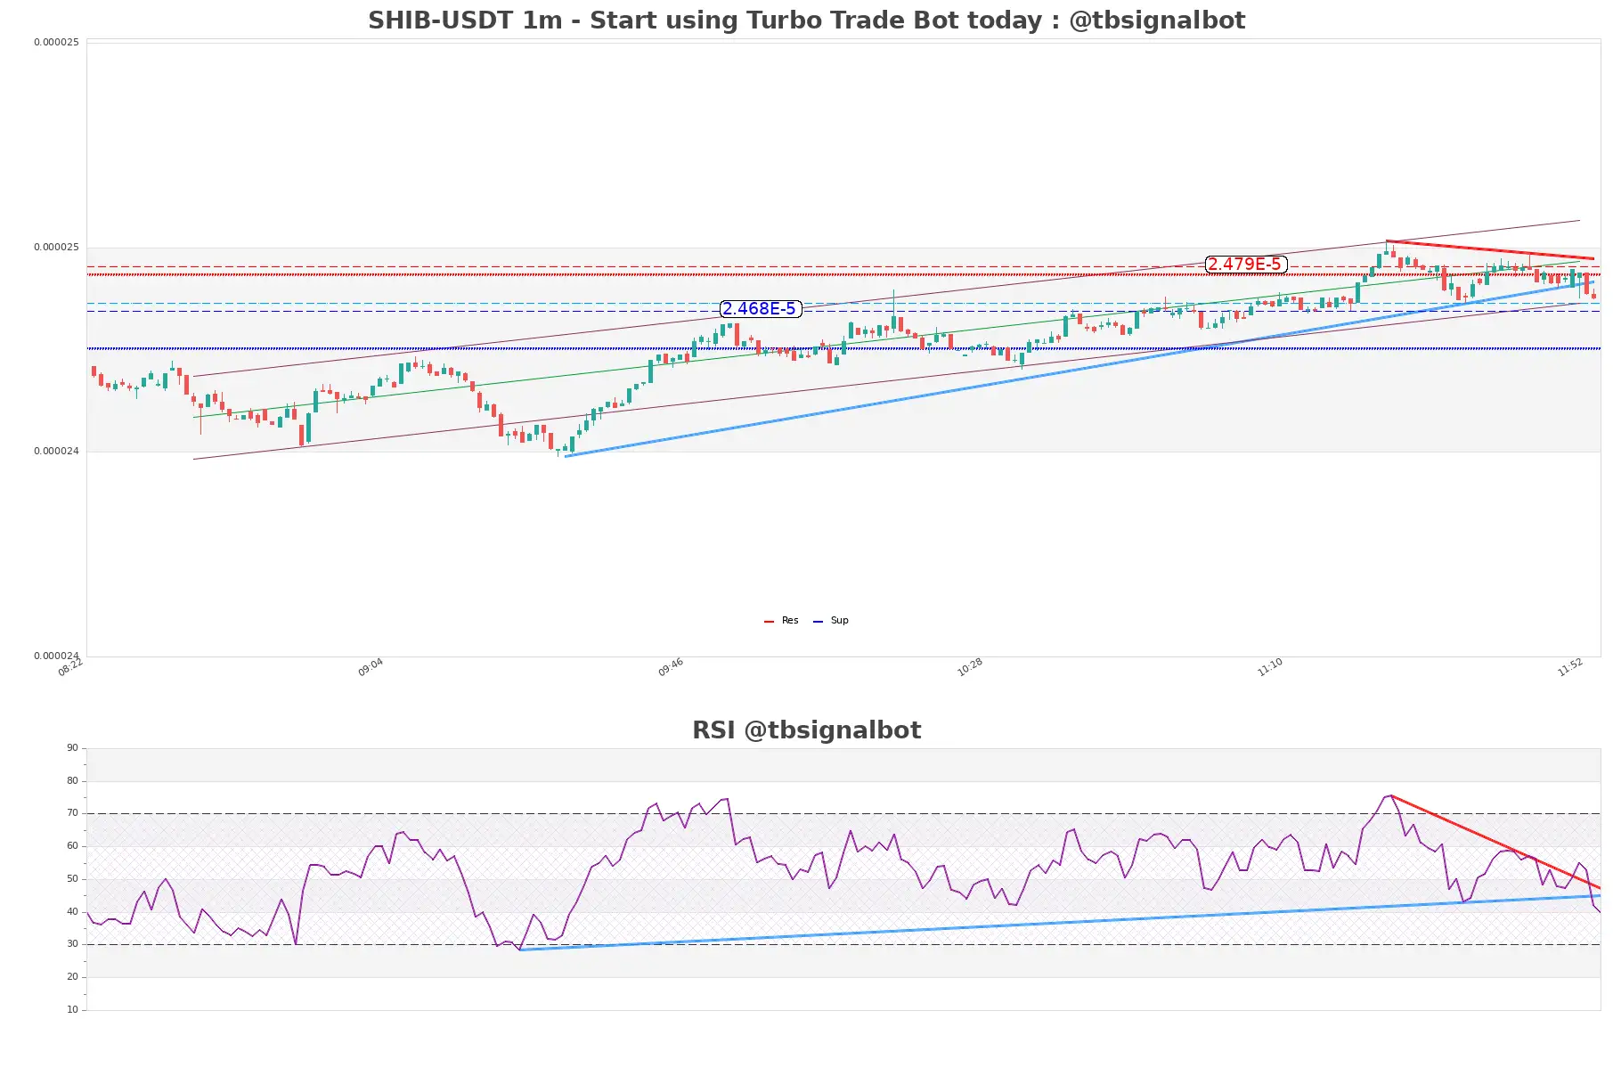Click the RSI axis value 80

tap(72, 781)
